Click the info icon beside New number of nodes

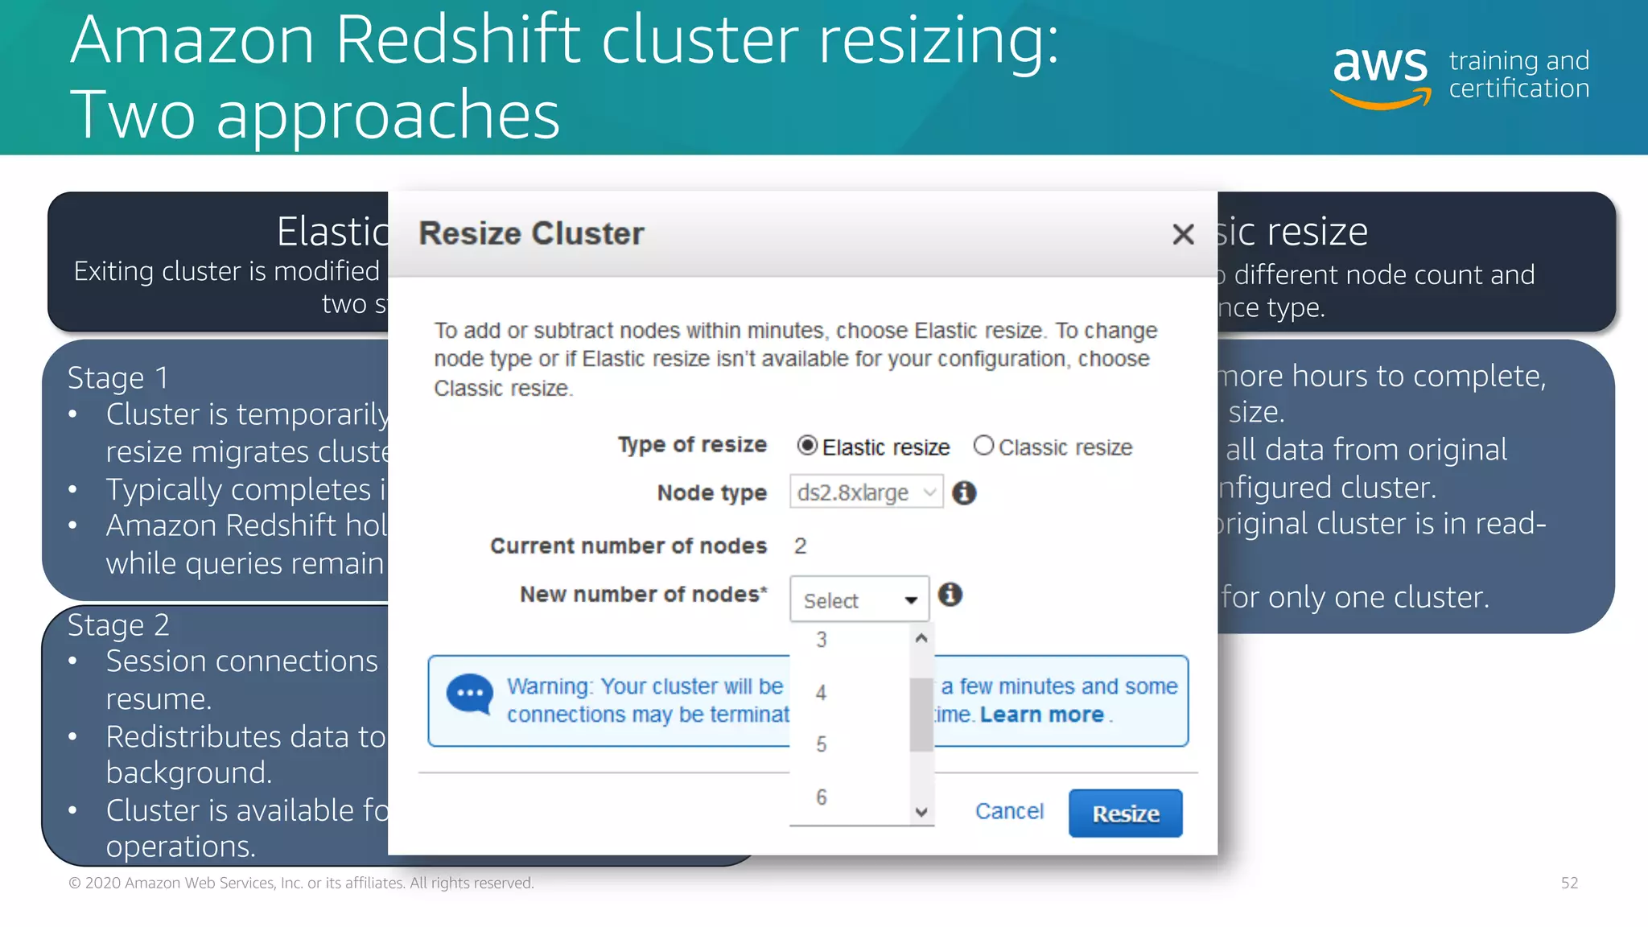tap(950, 595)
